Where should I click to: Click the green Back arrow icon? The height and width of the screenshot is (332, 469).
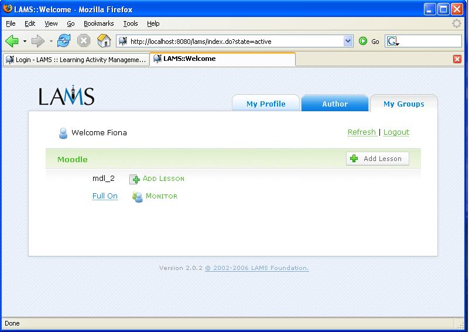click(x=12, y=41)
